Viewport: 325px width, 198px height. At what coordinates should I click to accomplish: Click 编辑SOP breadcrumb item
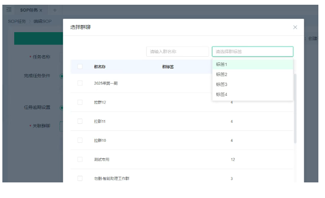coord(43,21)
